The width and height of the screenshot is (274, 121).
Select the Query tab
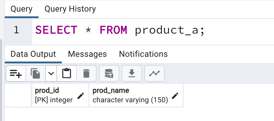click(22, 9)
